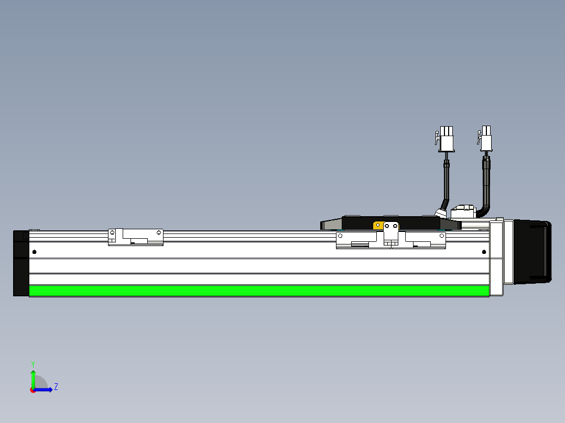Screen dimensions: 565x423
Task: Click the black mounting hole near right end
Action: tap(484, 252)
